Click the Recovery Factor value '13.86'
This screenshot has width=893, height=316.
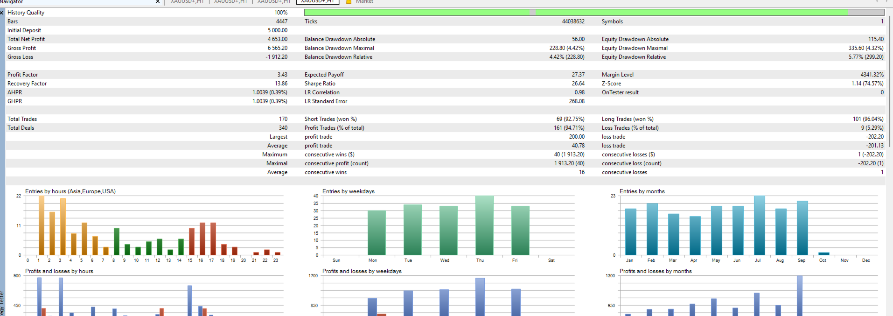click(x=281, y=84)
